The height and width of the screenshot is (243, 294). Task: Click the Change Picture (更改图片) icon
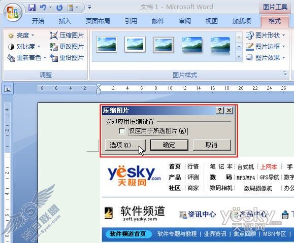click(x=54, y=47)
